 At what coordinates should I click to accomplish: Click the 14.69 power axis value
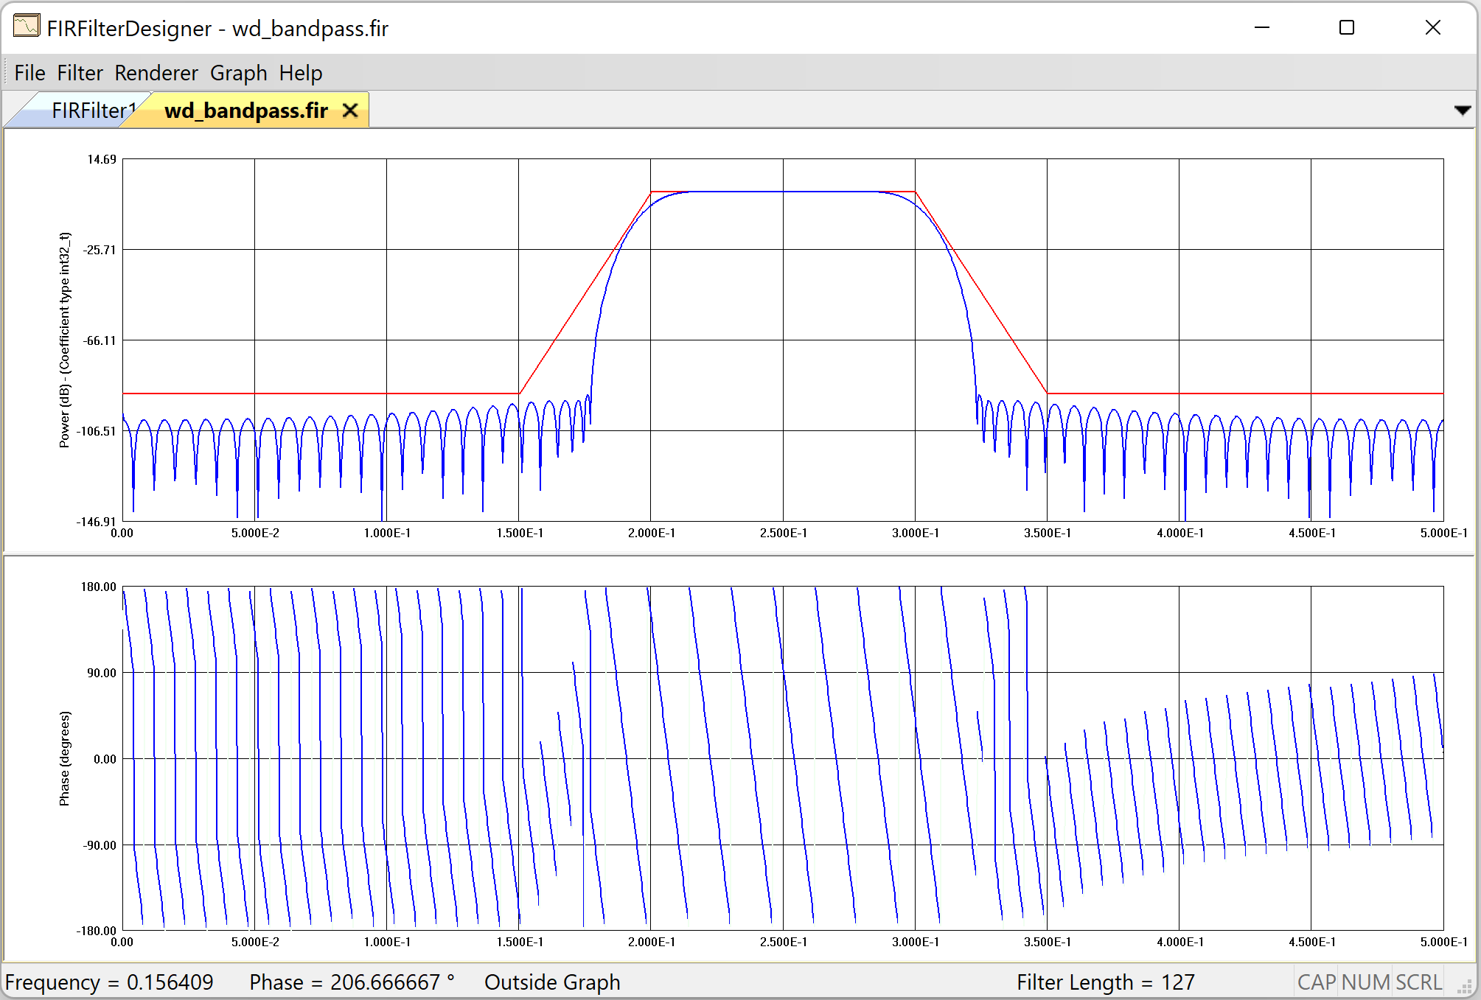[x=102, y=159]
